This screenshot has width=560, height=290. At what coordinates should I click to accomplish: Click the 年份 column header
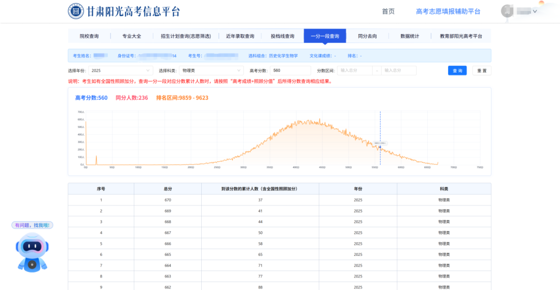[358, 188]
